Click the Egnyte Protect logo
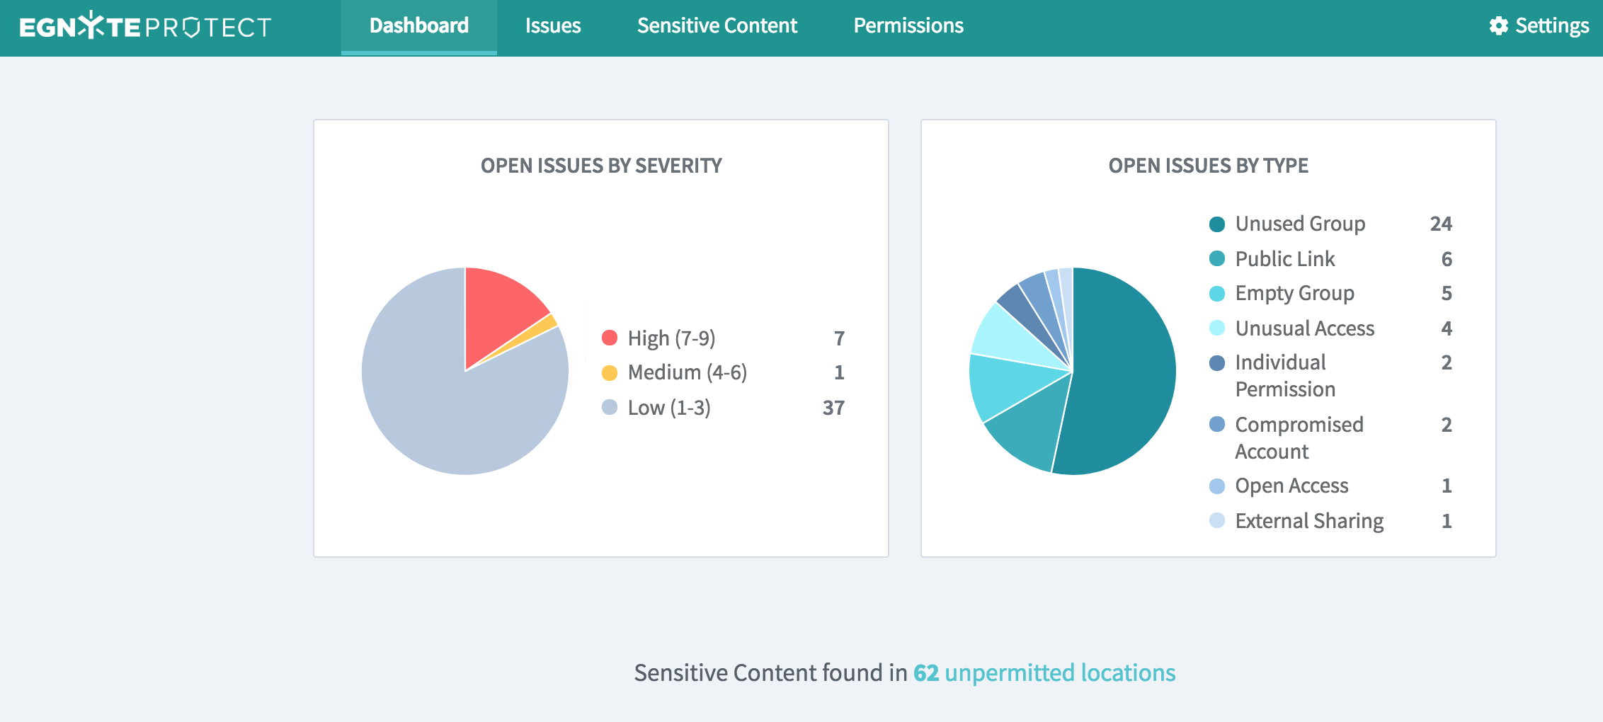Viewport: 1603px width, 722px height. [145, 26]
